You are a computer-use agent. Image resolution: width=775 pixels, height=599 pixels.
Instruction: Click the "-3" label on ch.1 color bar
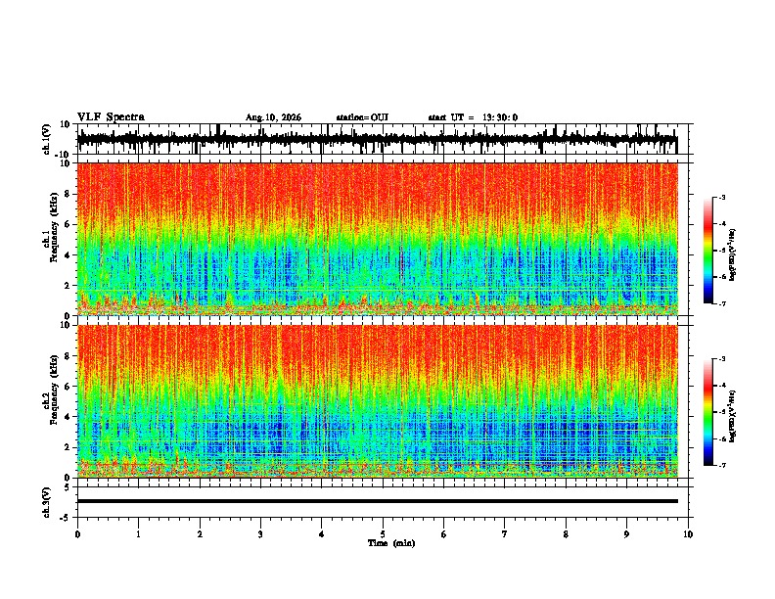(721, 198)
